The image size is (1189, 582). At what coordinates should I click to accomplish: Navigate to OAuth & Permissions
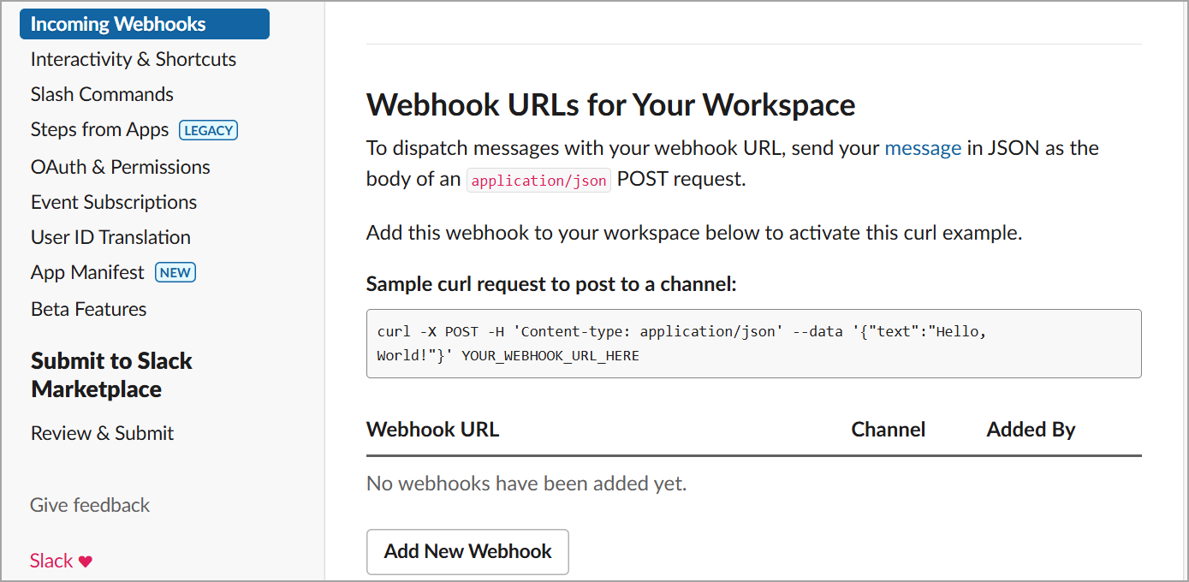point(120,167)
